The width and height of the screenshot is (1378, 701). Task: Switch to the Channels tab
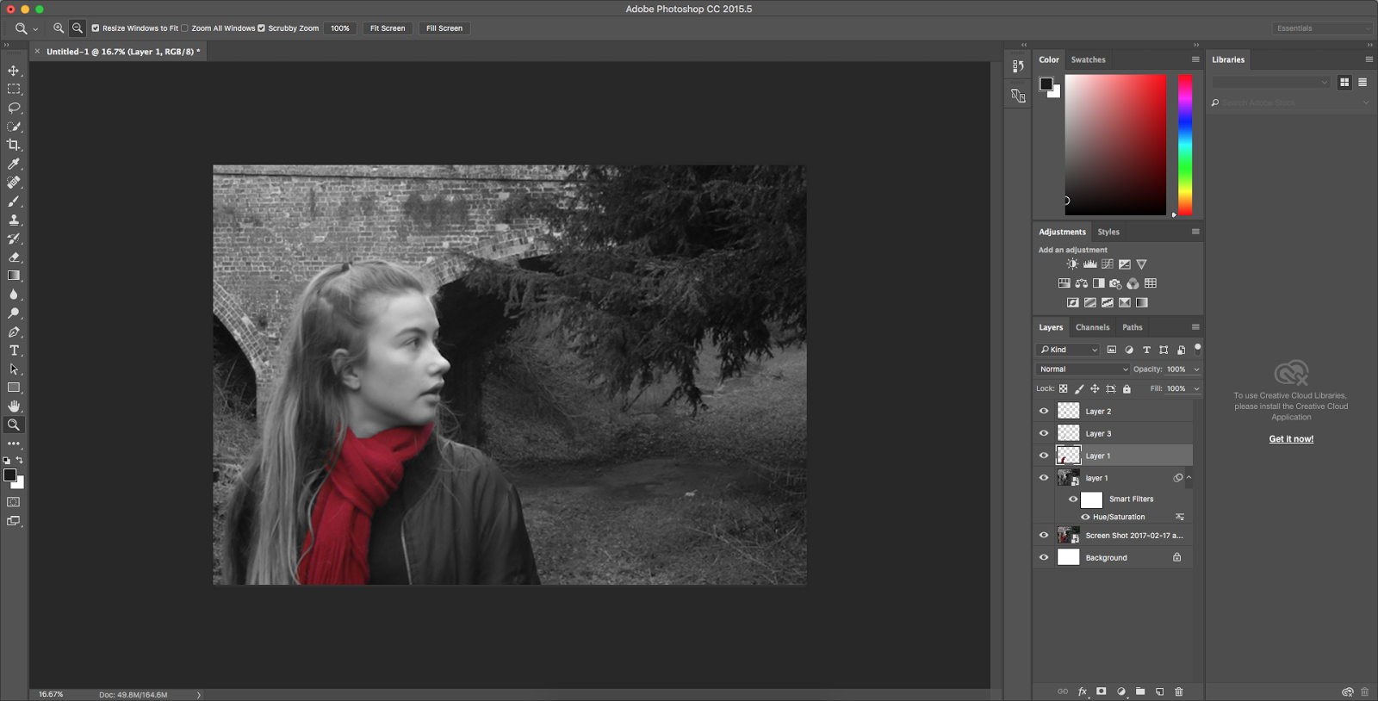1092,327
